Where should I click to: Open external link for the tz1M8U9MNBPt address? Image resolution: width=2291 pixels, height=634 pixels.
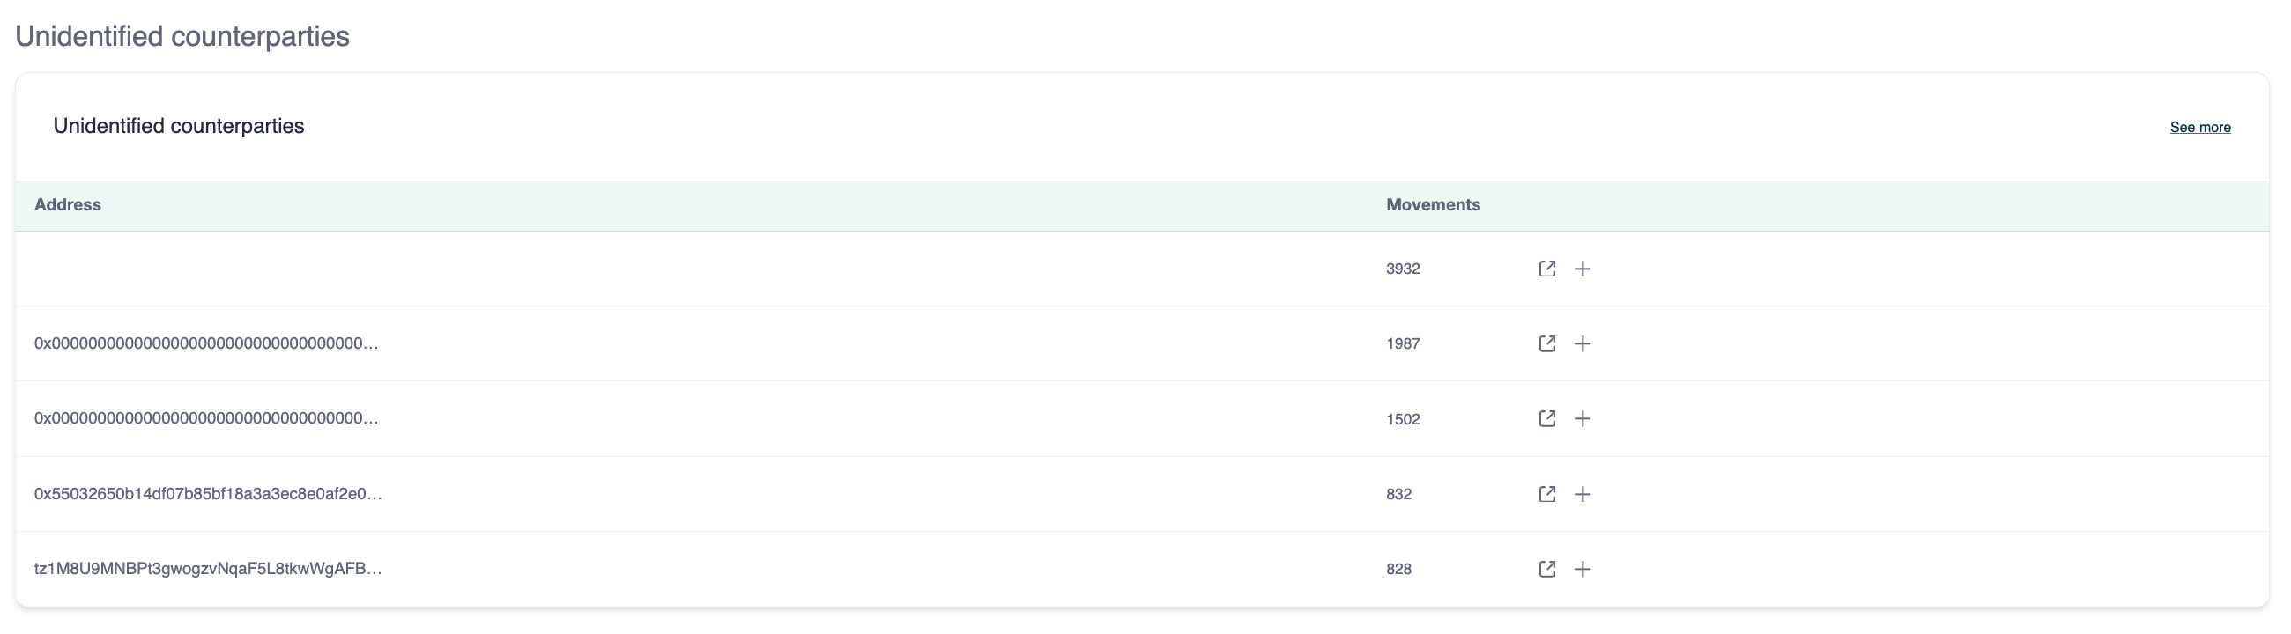click(1546, 569)
